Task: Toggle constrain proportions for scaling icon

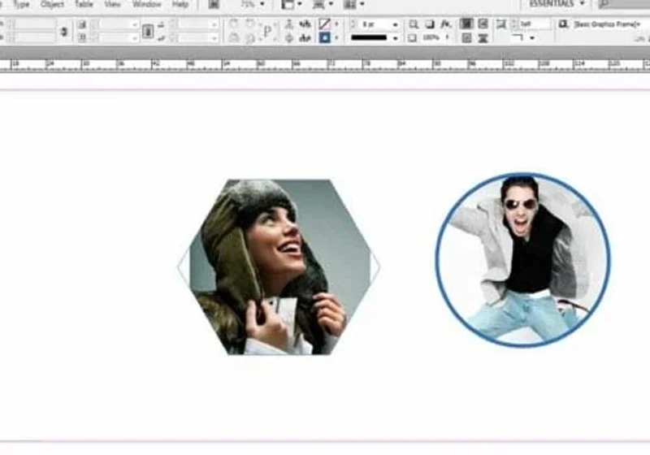Action: pos(148,31)
